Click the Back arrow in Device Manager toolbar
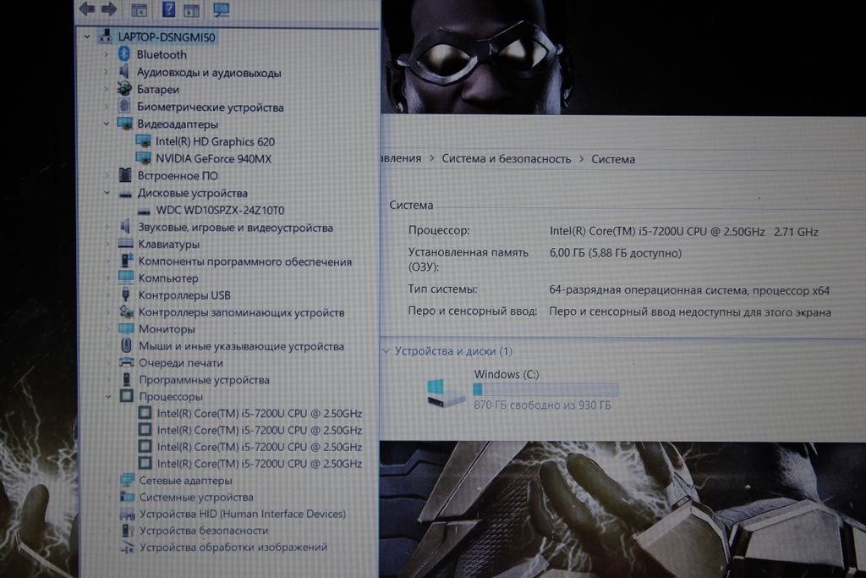Screen dimensions: 866x578 coord(87,8)
